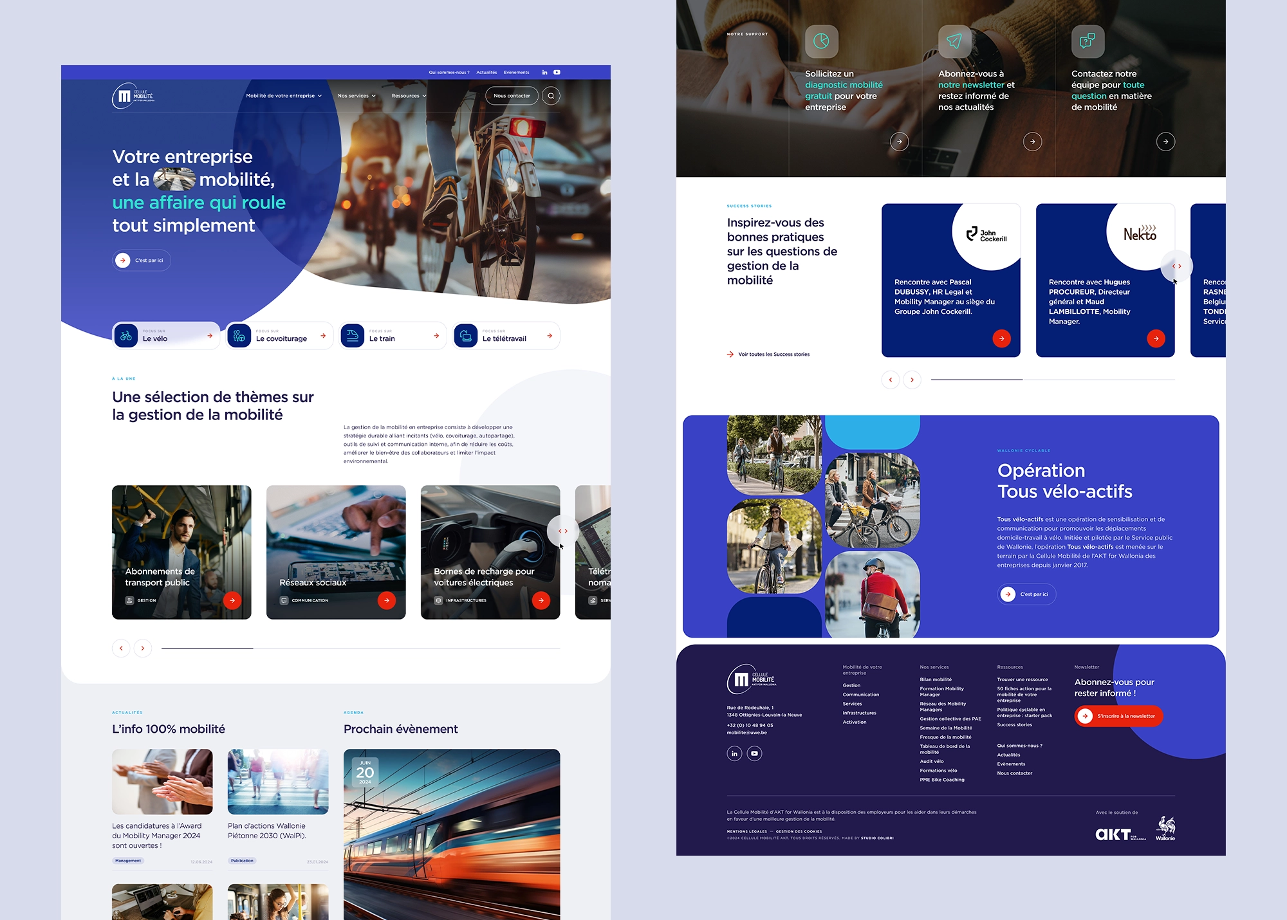This screenshot has height=920, width=1287.
Task: Click the carpool icon on Le covoiturage card
Action: pos(239,336)
